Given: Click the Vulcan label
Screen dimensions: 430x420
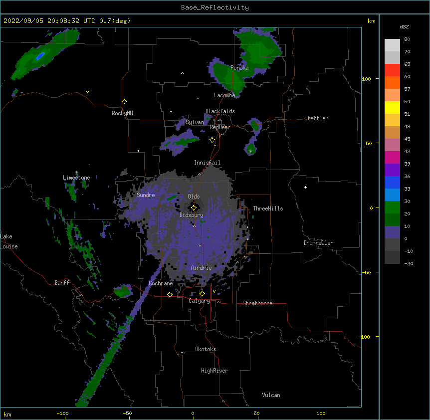Looking at the screenshot, I should [271, 395].
